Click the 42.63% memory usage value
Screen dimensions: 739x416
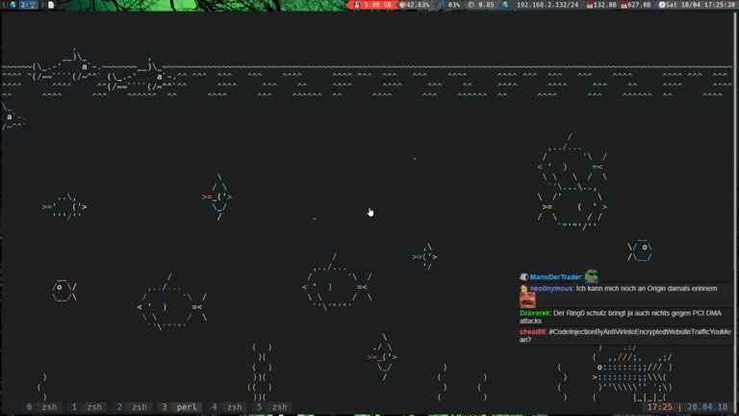418,5
